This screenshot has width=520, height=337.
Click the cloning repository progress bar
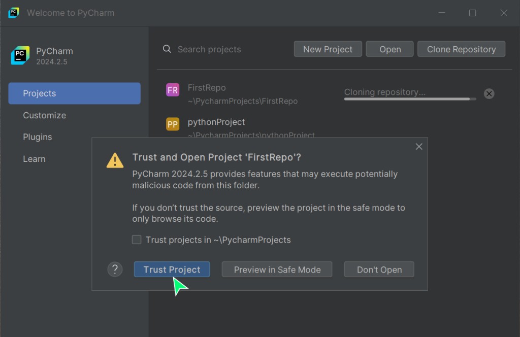409,99
